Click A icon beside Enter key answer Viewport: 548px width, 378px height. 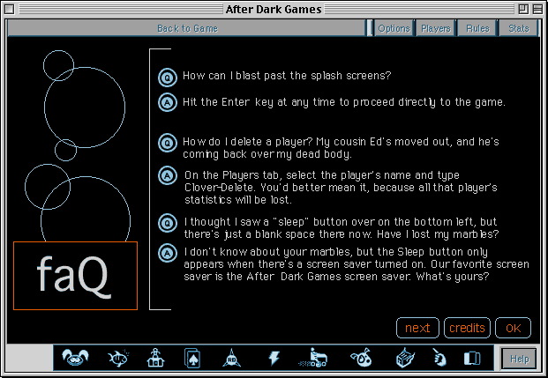tap(168, 102)
